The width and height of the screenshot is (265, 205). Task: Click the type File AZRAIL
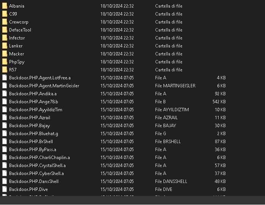coord(166,118)
